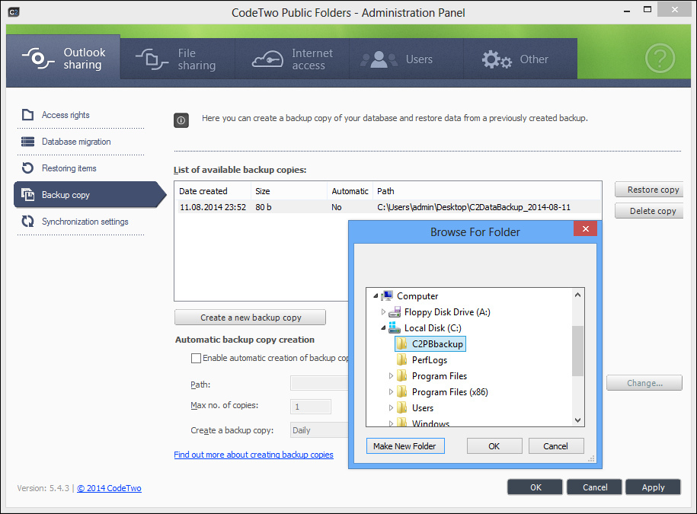
Task: Click the backup Path input field
Action: coord(319,383)
